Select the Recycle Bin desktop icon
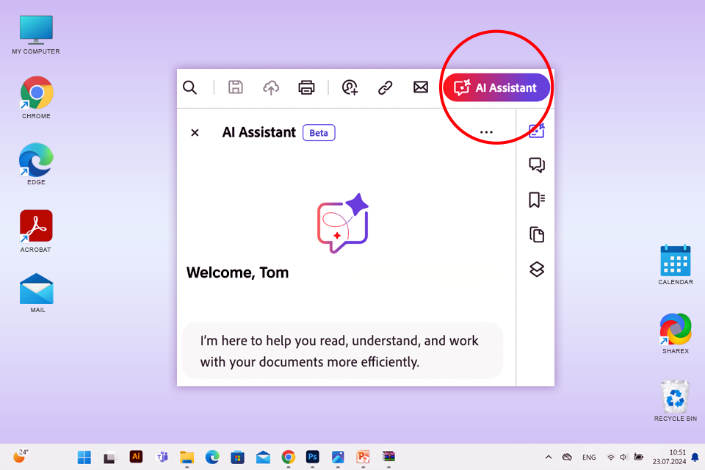The image size is (705, 470). tap(676, 401)
